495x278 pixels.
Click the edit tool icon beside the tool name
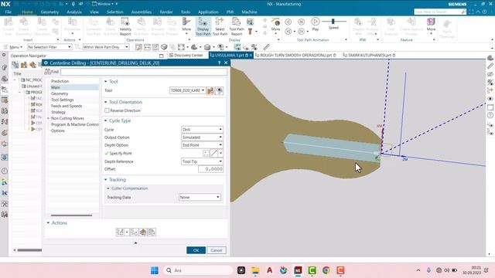pyautogui.click(x=210, y=90)
